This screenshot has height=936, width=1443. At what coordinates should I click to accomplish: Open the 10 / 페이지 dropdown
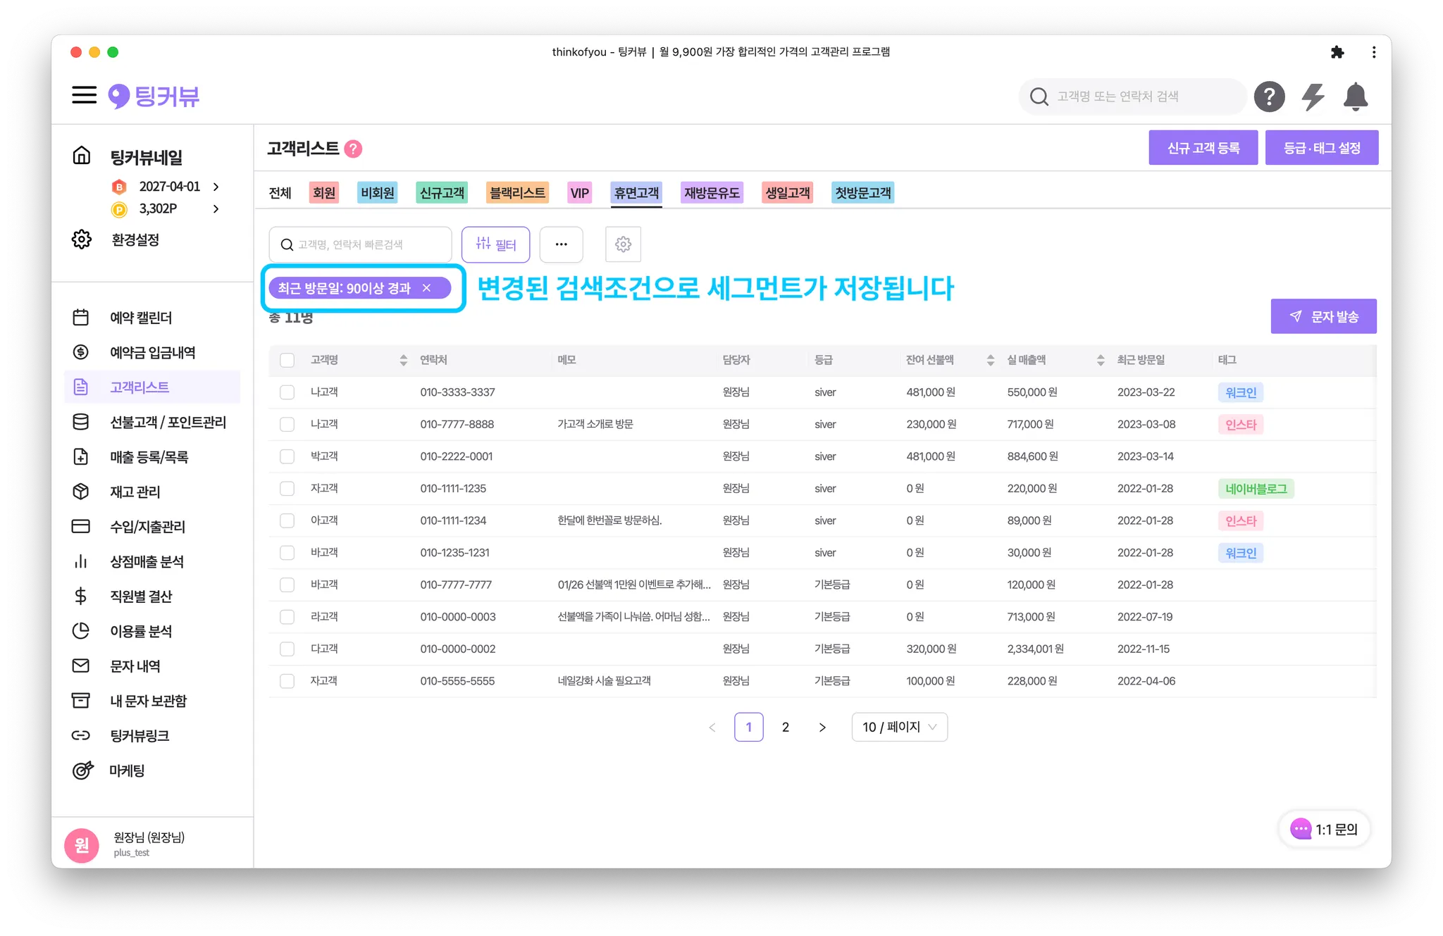[899, 727]
